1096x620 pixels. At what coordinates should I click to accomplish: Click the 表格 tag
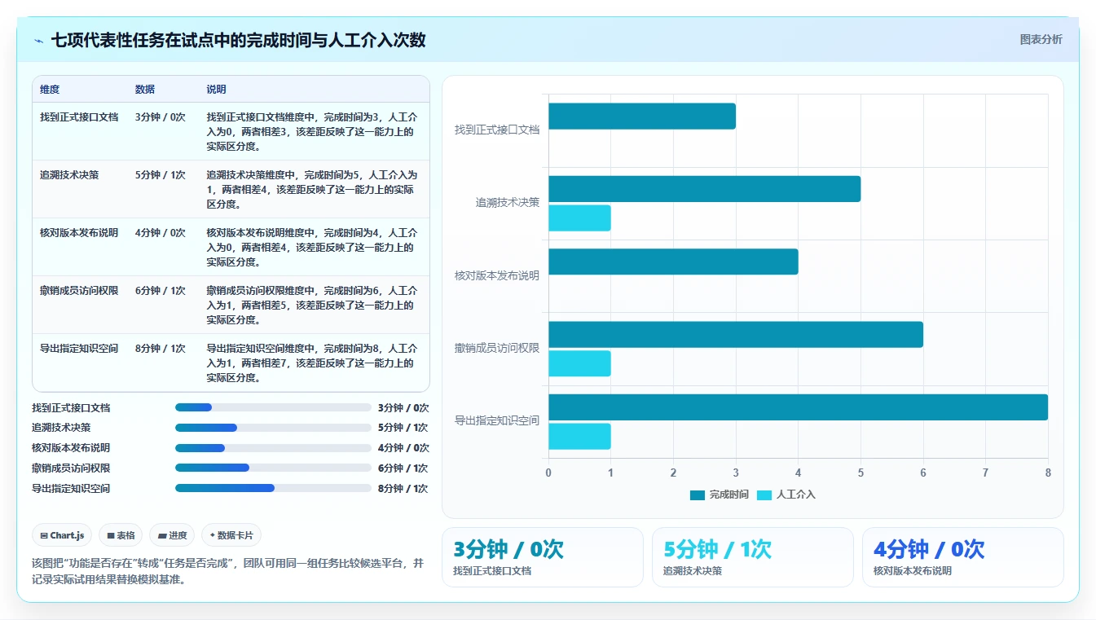tap(121, 535)
